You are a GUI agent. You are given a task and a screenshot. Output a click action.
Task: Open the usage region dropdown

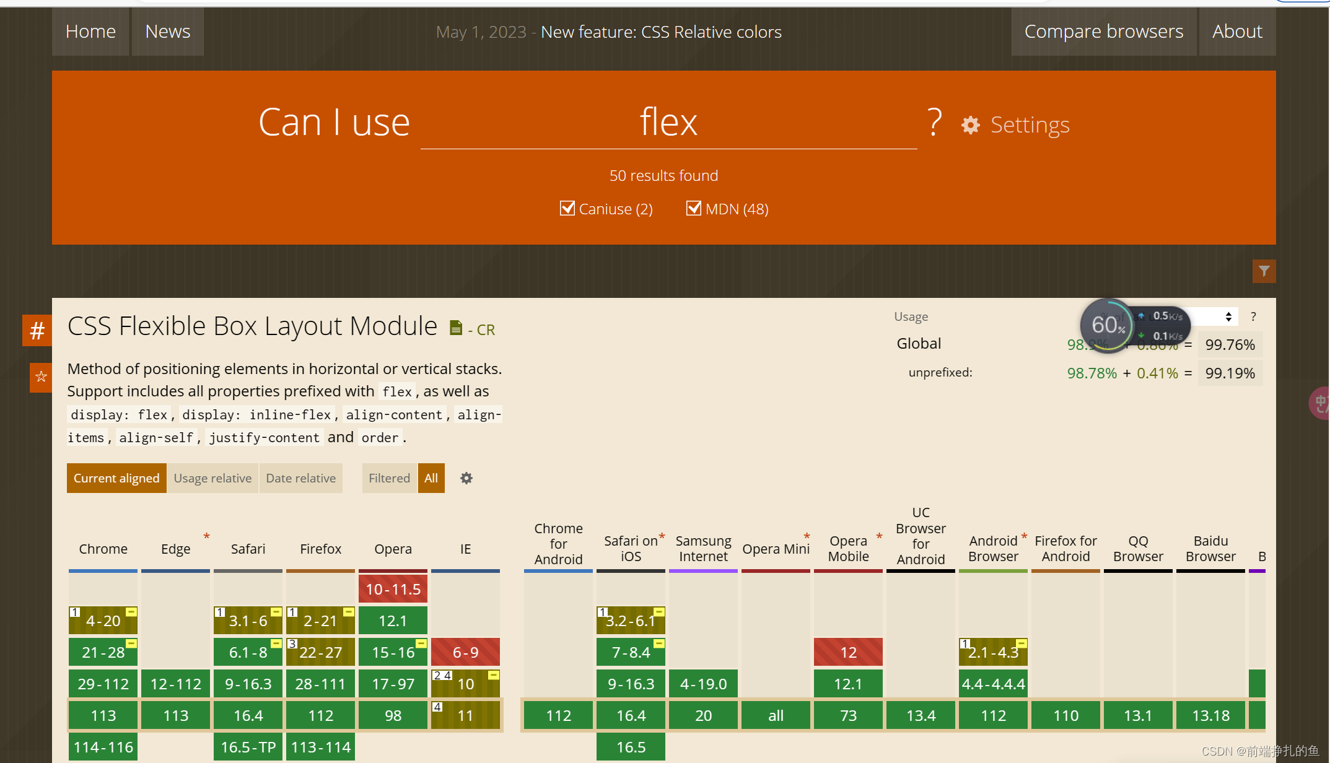click(x=1214, y=316)
